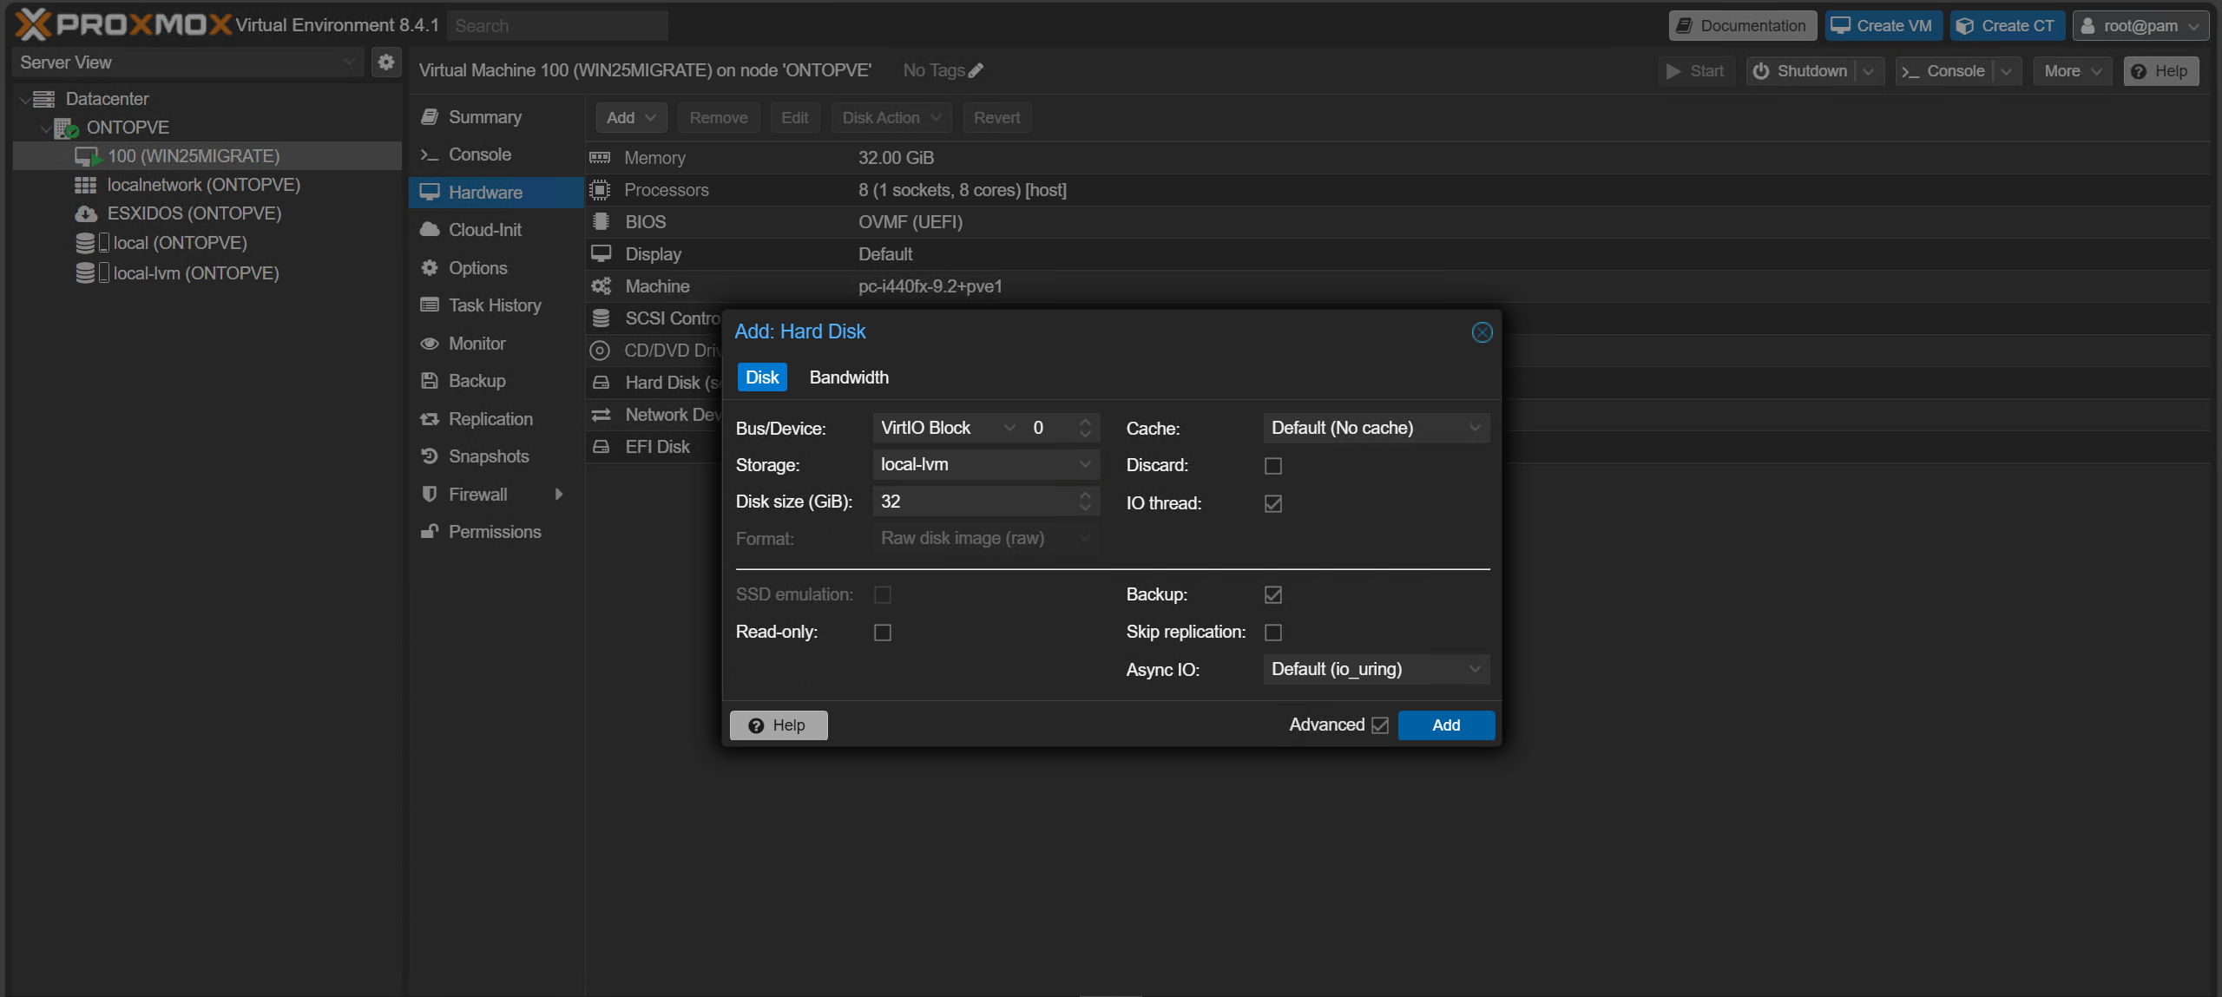Click the Help button in dialog

tap(779, 725)
